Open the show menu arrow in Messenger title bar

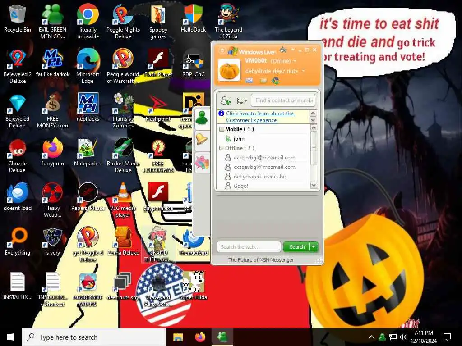tap(293, 50)
